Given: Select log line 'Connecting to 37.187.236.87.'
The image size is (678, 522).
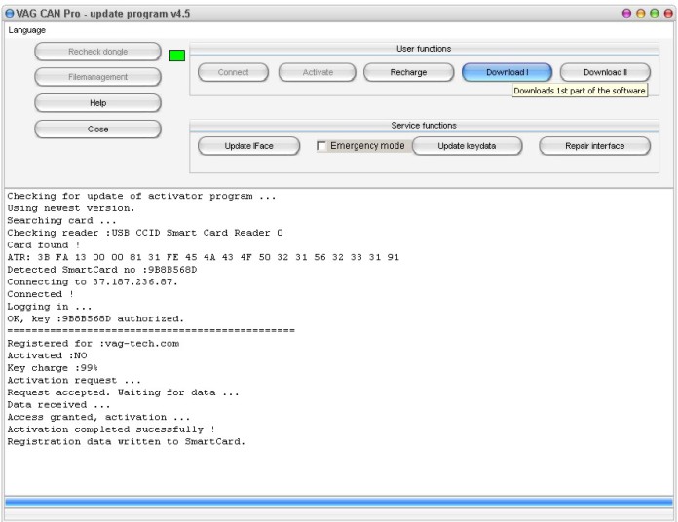Looking at the screenshot, I should 93,281.
